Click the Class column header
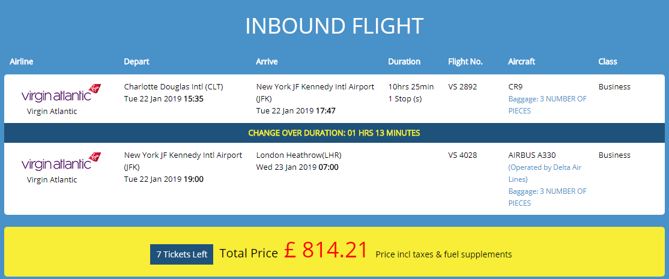Viewport: 669px width, 279px height. 608,61
